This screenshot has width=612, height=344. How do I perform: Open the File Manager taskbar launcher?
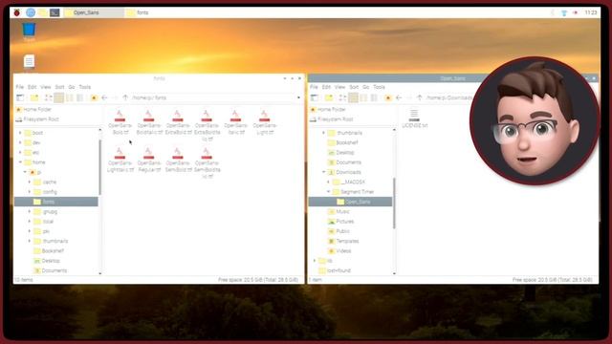click(42, 12)
